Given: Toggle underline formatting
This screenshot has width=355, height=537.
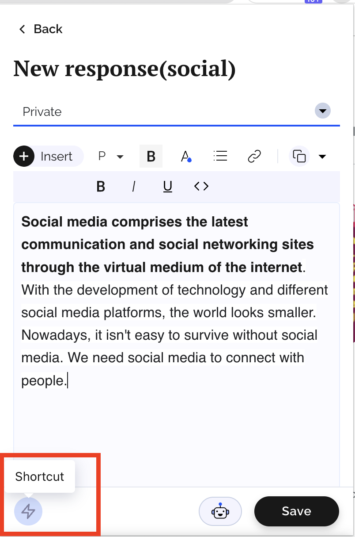Looking at the screenshot, I should [x=167, y=187].
